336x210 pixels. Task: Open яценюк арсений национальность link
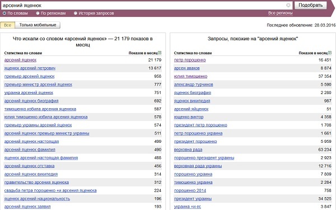(37, 199)
